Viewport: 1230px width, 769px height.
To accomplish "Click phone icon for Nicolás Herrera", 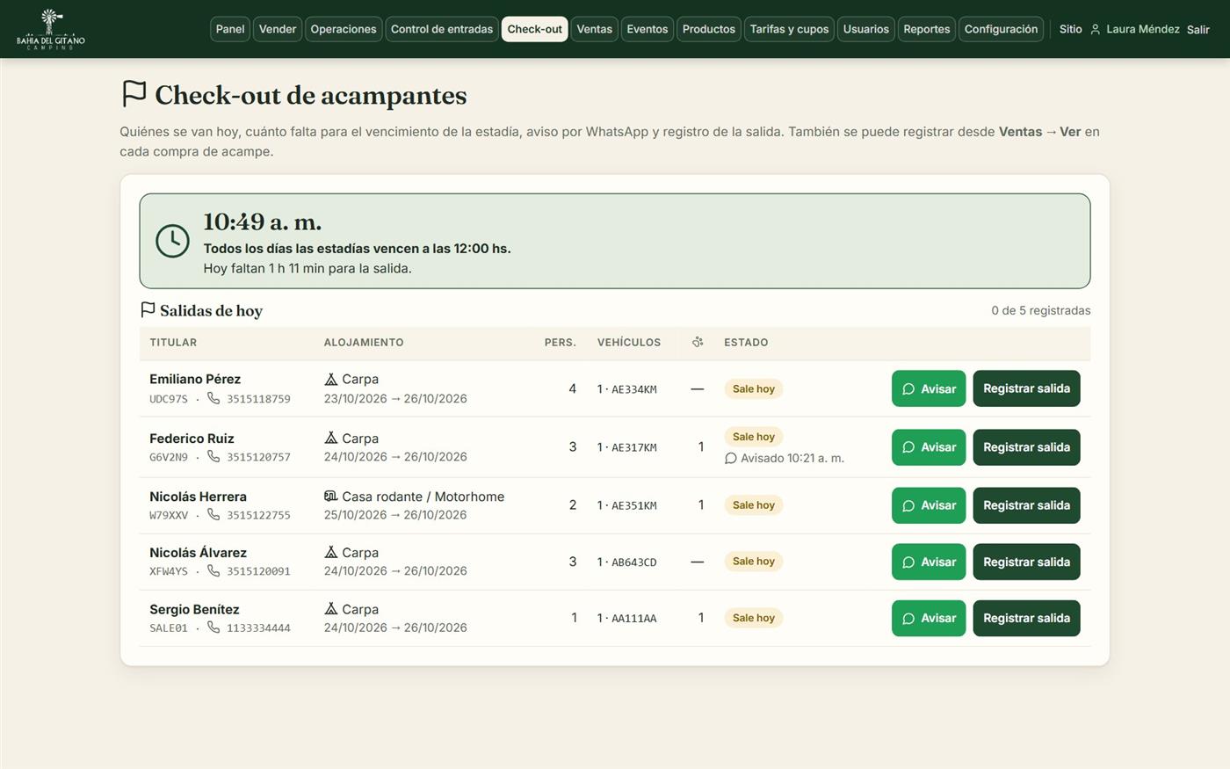I will 213,514.
